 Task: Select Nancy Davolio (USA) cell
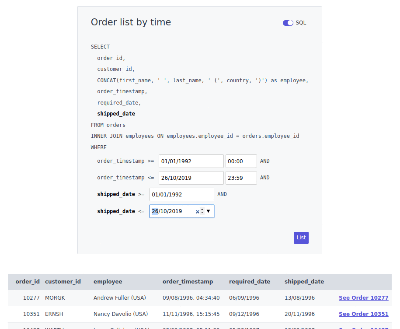coord(121,314)
